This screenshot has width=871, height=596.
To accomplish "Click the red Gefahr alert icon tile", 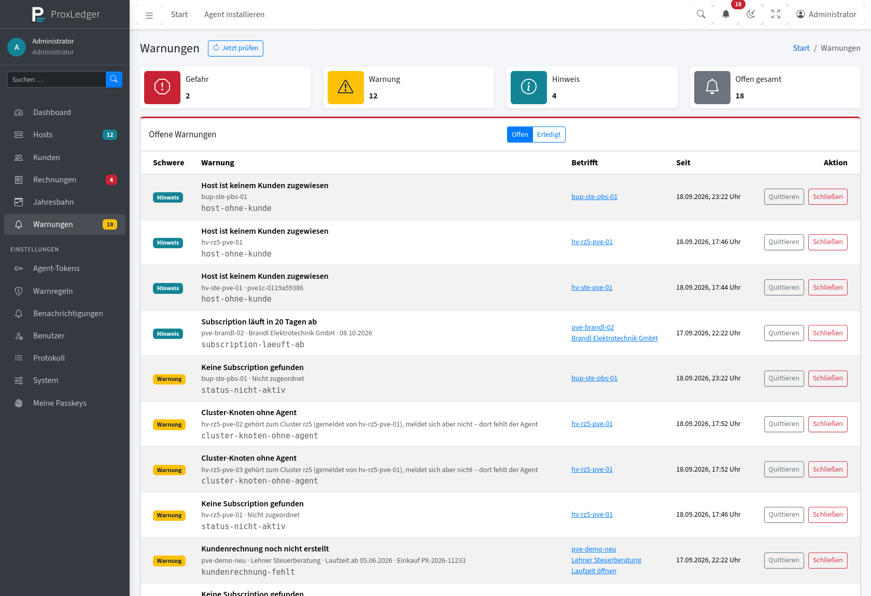I will click(162, 88).
